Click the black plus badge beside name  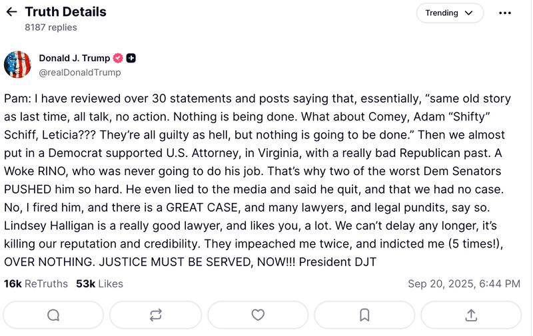coord(131,58)
